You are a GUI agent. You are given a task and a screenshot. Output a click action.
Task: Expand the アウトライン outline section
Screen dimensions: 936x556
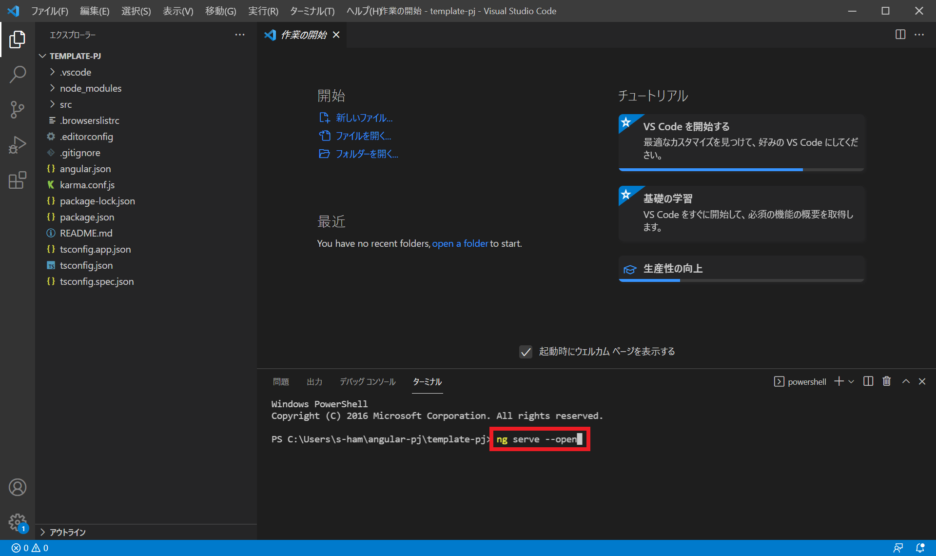coord(67,532)
